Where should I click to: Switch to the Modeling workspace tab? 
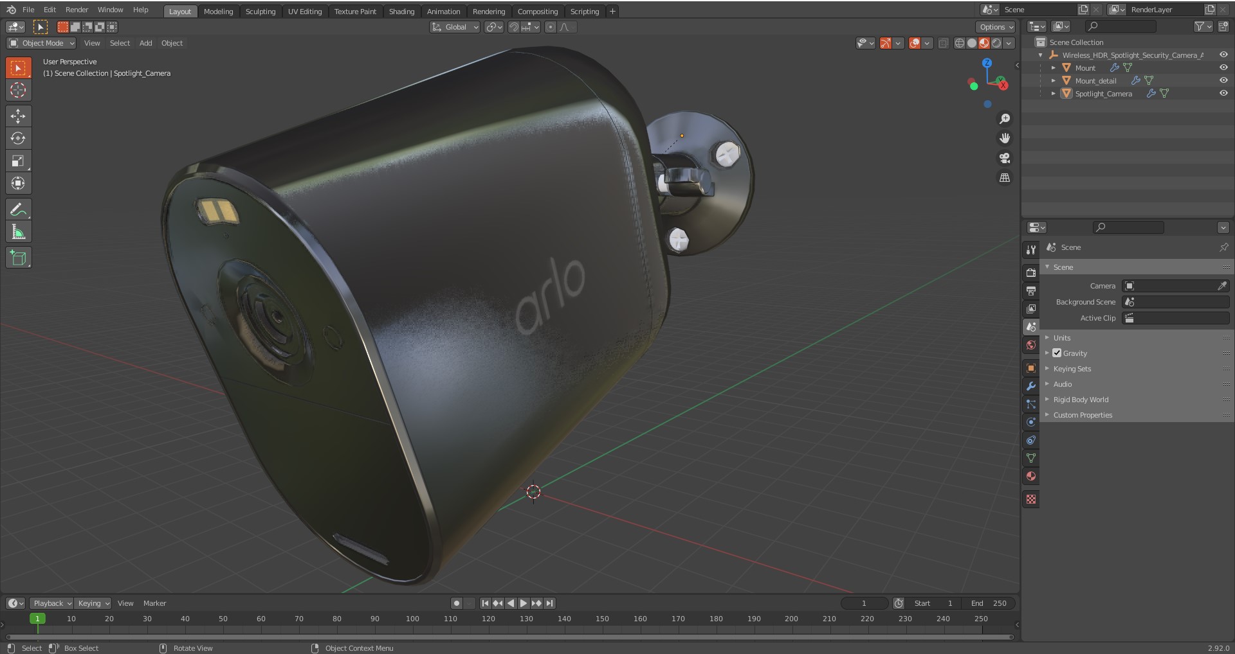[218, 12]
